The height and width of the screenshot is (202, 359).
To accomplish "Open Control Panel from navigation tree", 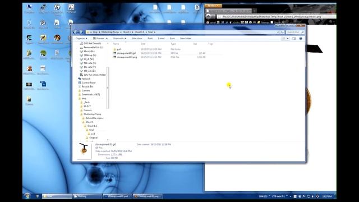I will coord(87,82).
